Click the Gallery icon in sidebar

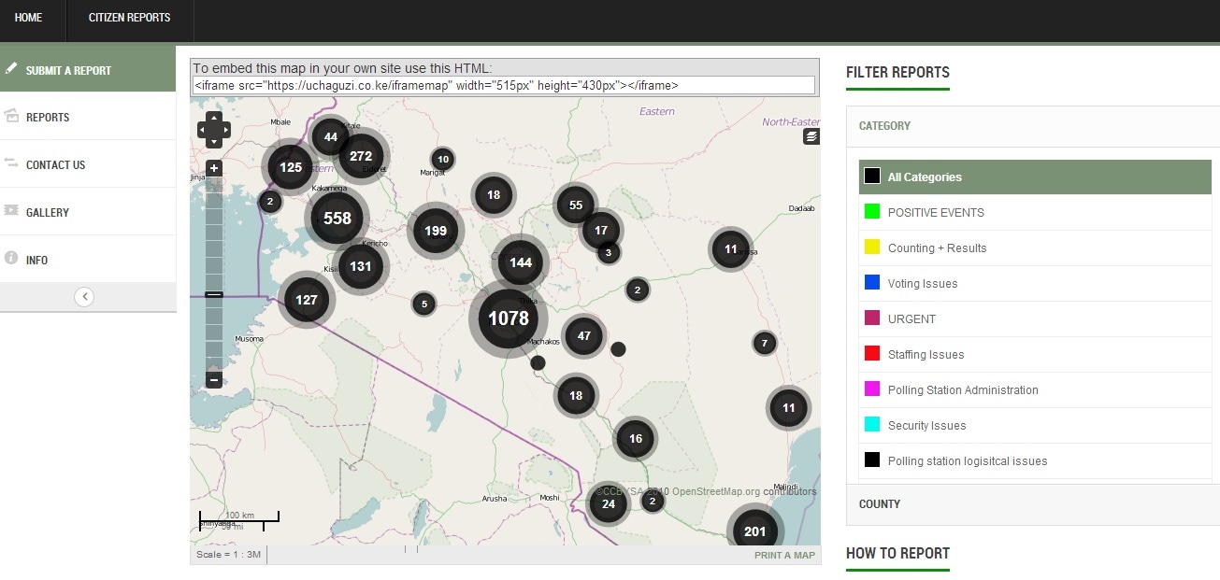(x=11, y=211)
